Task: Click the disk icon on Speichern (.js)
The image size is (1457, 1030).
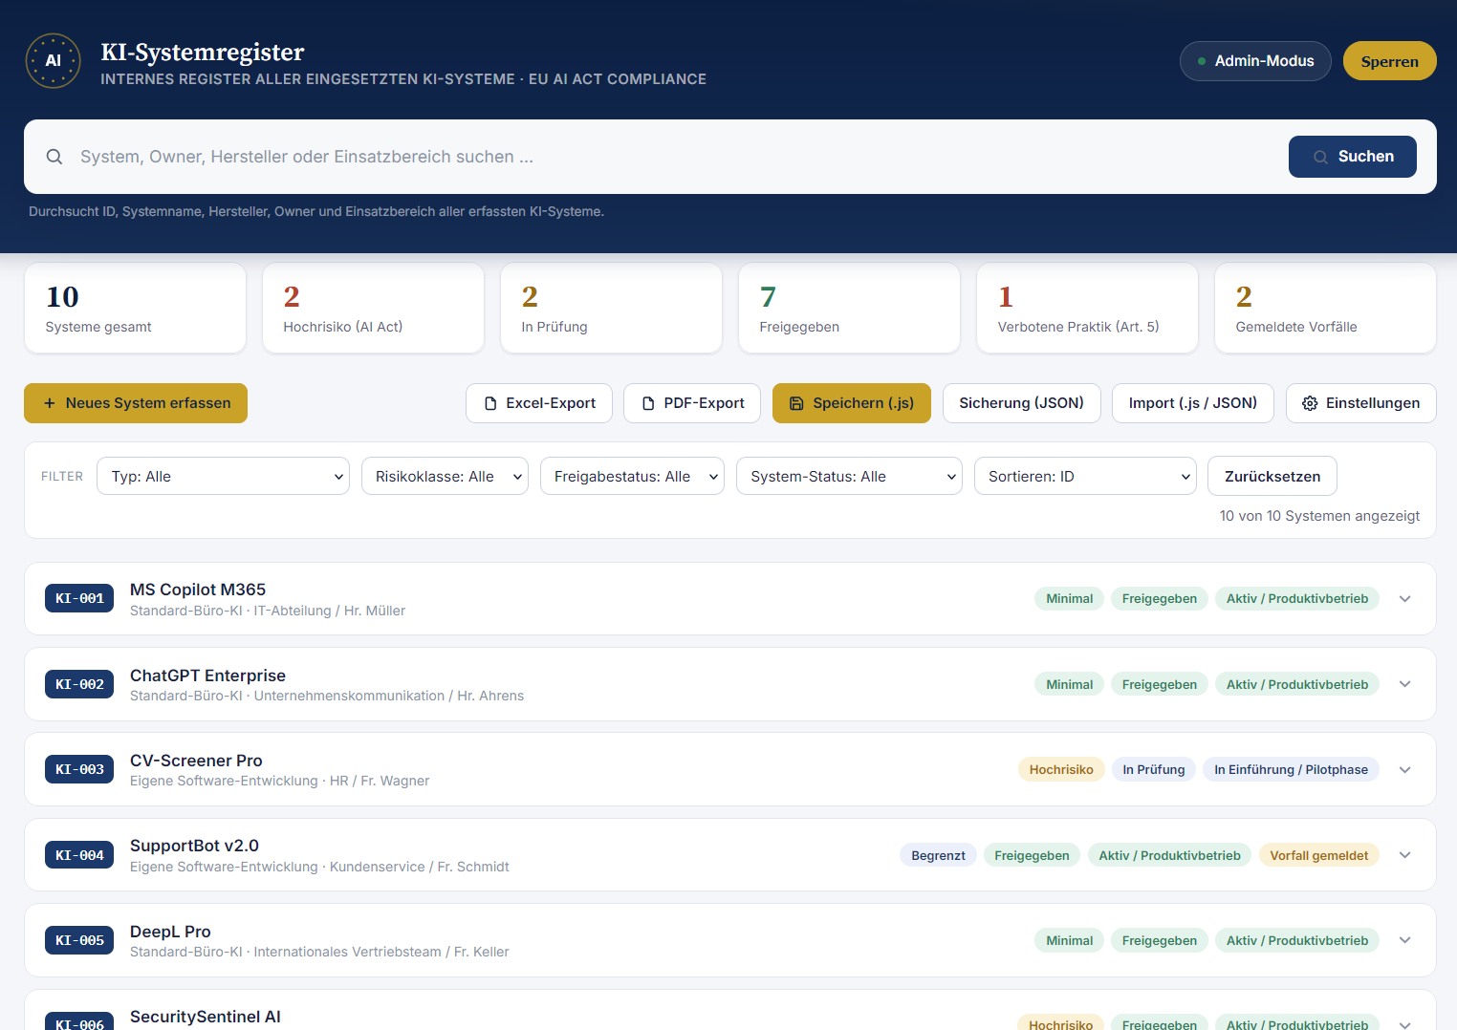Action: click(x=796, y=403)
